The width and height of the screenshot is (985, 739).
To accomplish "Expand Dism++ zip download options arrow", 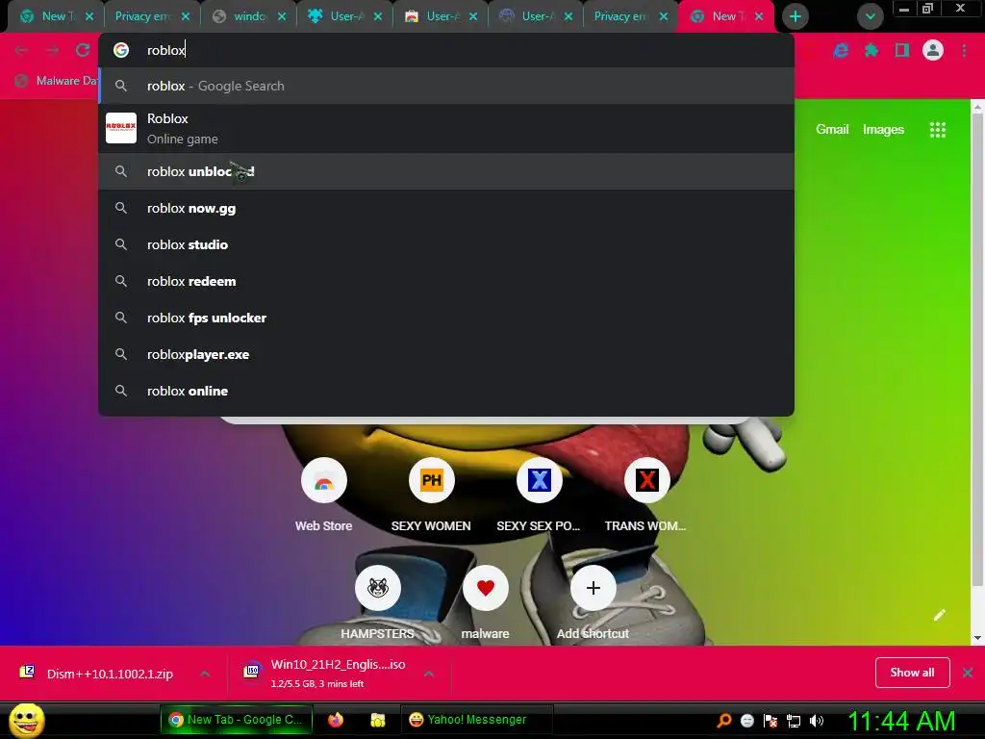I will (205, 673).
